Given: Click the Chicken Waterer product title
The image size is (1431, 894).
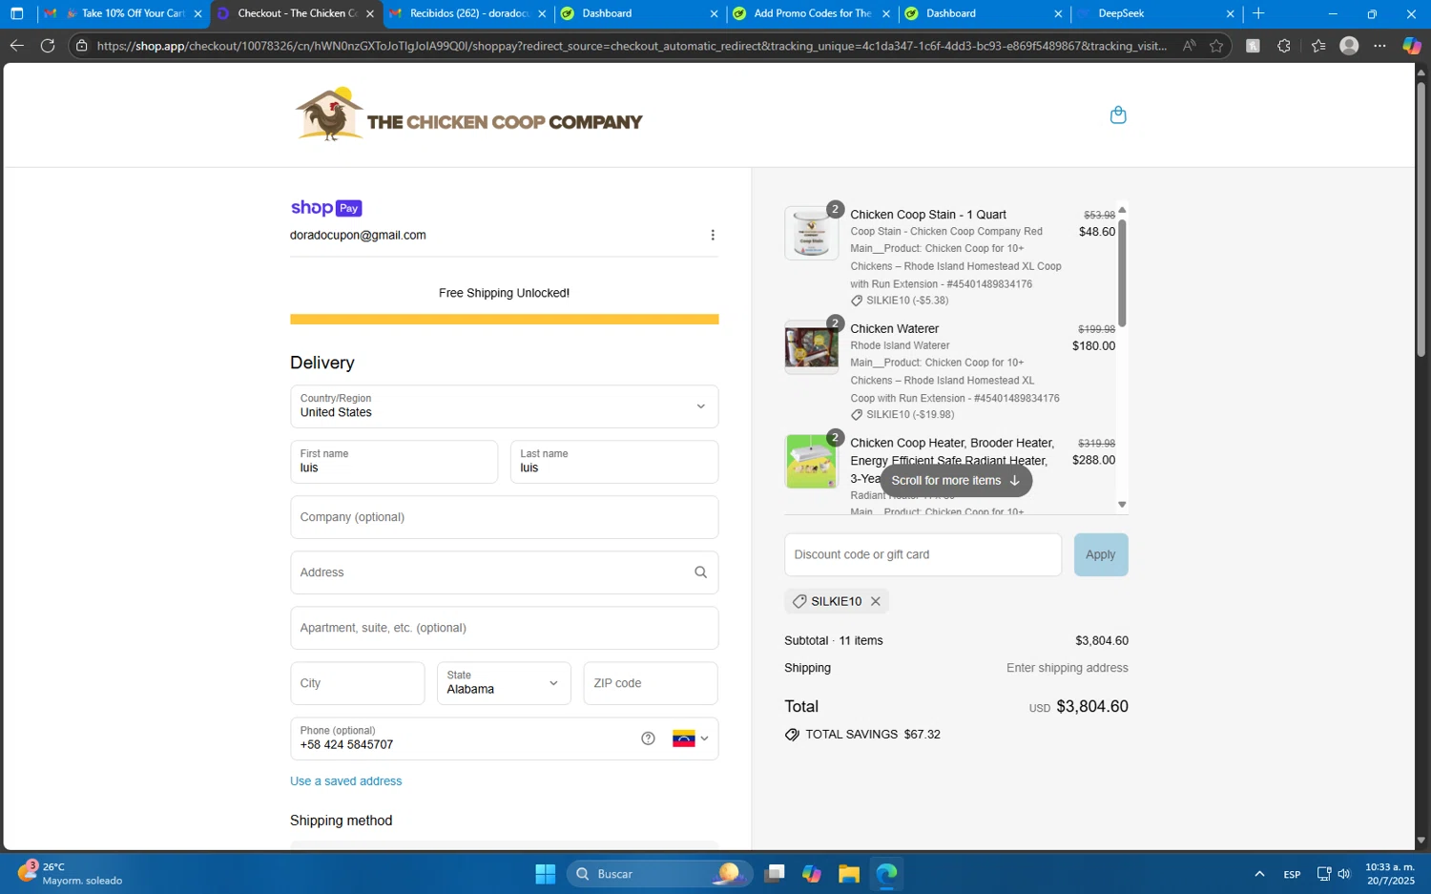Looking at the screenshot, I should (895, 329).
